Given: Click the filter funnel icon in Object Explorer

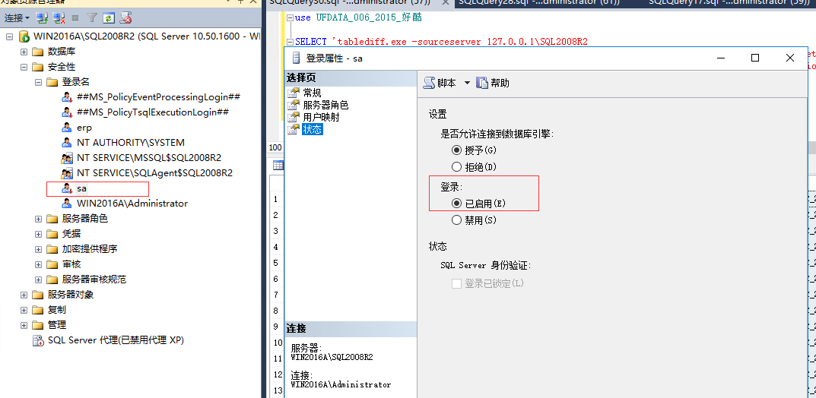Looking at the screenshot, I should (91, 18).
